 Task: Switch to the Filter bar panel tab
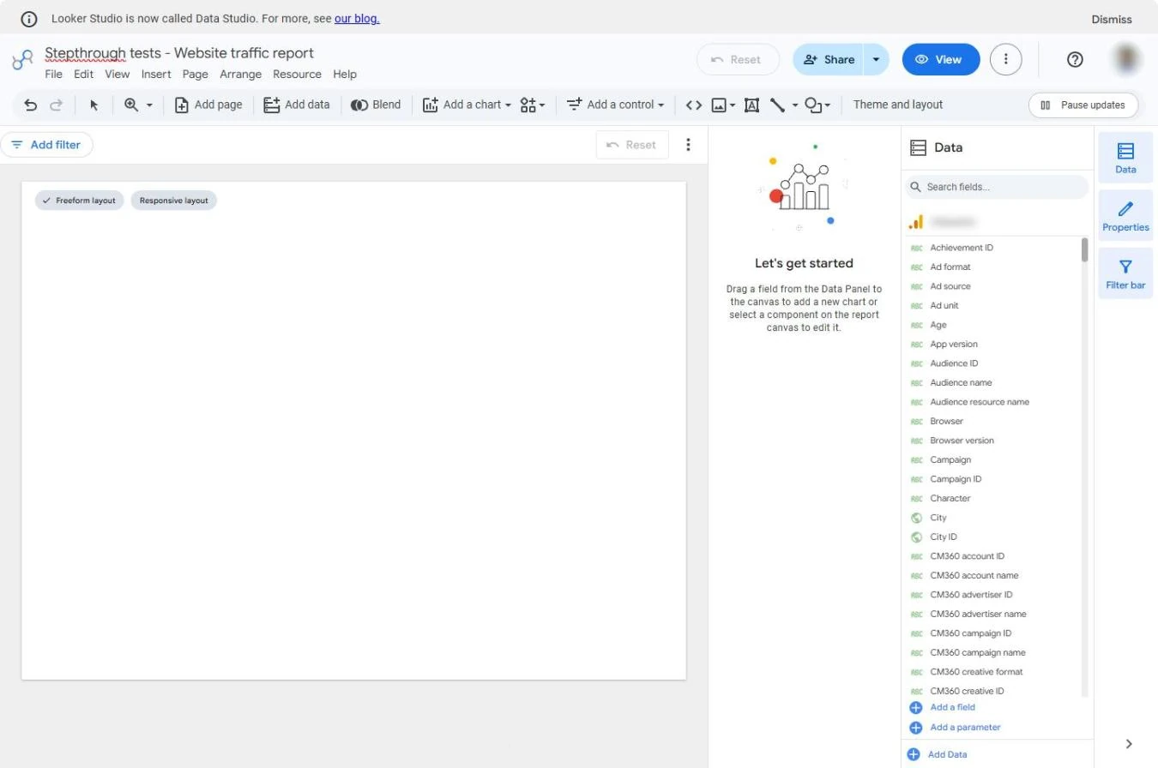[x=1125, y=273]
